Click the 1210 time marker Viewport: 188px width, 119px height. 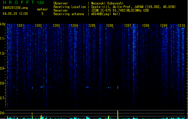(x=181, y=26)
